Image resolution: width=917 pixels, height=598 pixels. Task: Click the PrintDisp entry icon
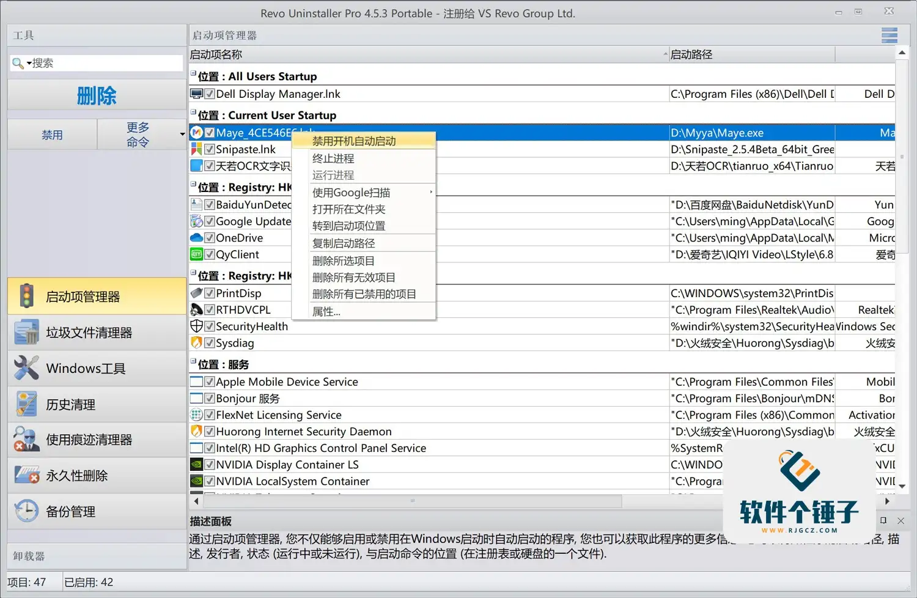coord(196,293)
